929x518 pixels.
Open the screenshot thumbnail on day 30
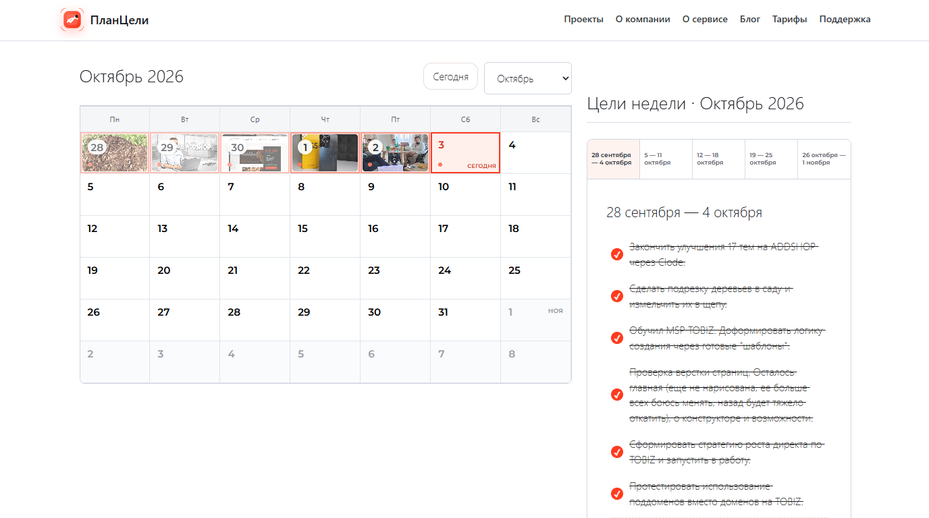pos(255,152)
